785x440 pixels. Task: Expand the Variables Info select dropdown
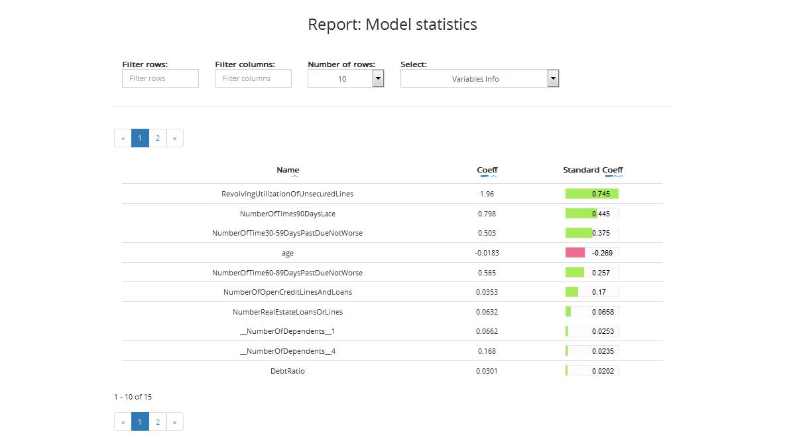click(553, 78)
